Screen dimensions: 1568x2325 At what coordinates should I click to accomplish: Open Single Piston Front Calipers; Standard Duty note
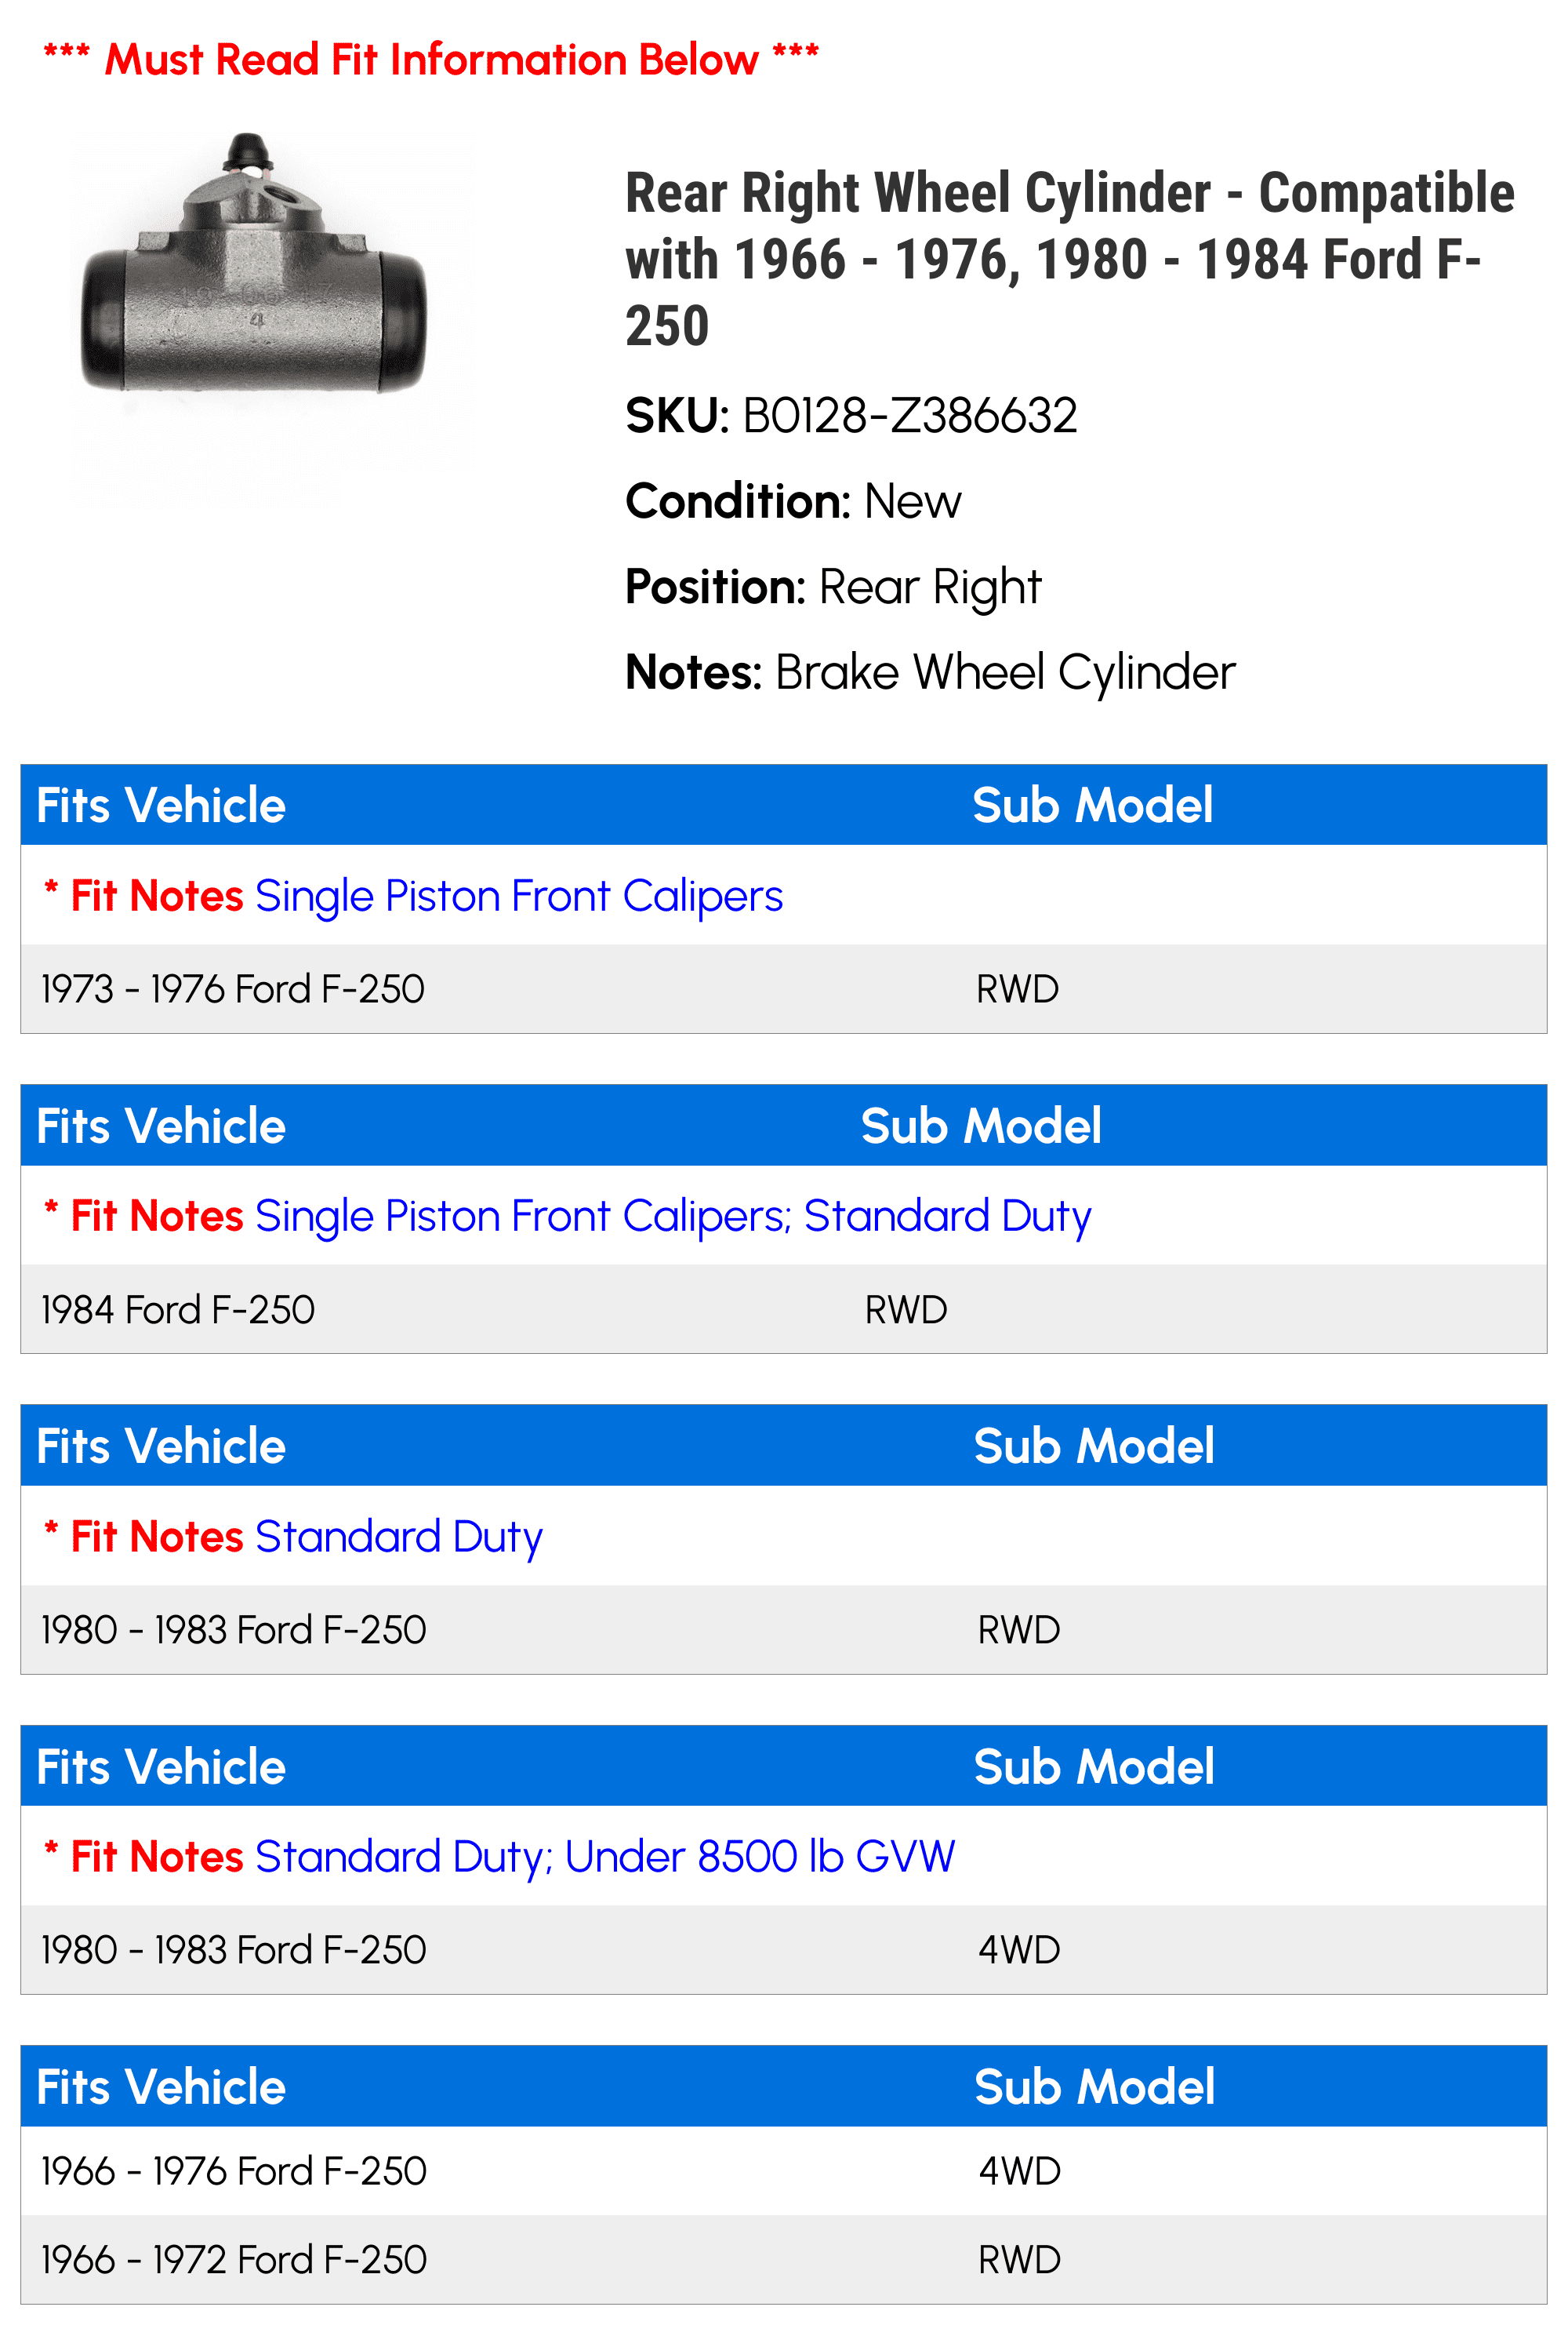click(x=672, y=1217)
